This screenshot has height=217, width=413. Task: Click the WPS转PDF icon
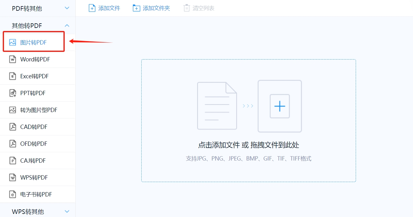(13, 177)
